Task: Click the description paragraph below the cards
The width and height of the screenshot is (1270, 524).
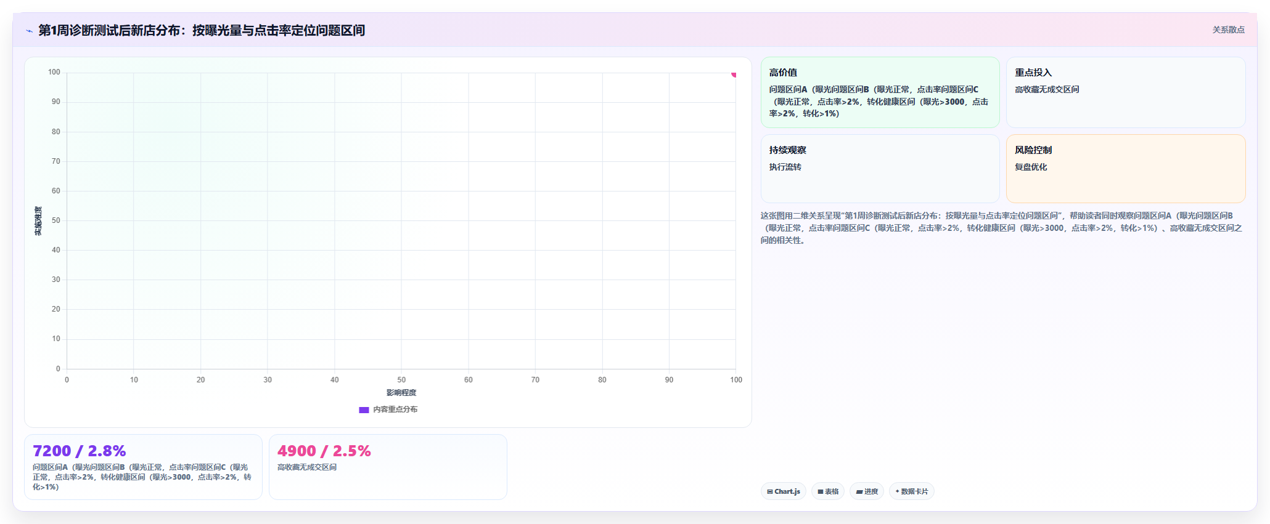Action: [x=1002, y=228]
